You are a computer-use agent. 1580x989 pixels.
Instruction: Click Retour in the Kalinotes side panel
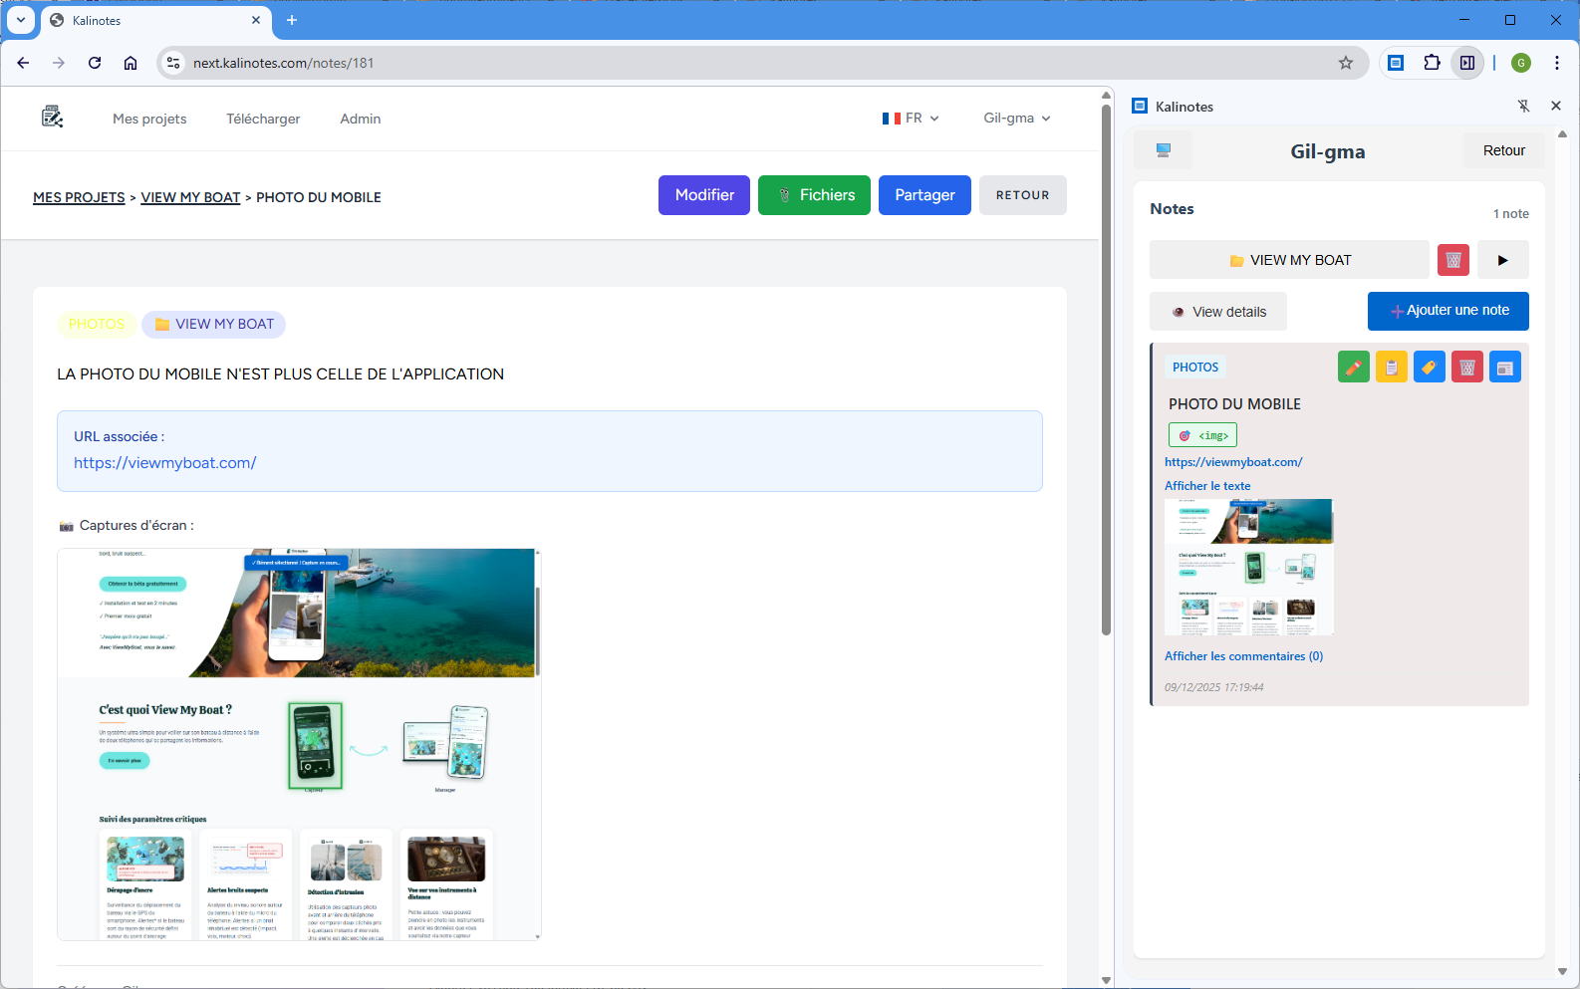pos(1504,150)
